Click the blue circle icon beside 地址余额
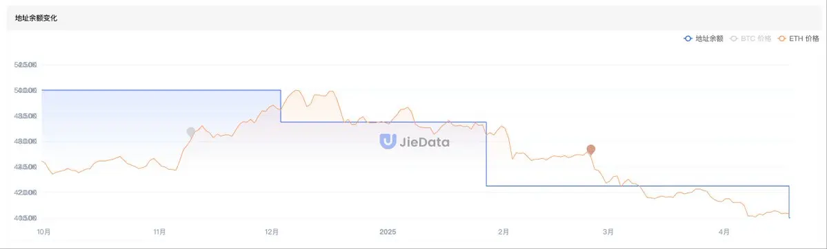The height and width of the screenshot is (249, 827). tap(688, 39)
